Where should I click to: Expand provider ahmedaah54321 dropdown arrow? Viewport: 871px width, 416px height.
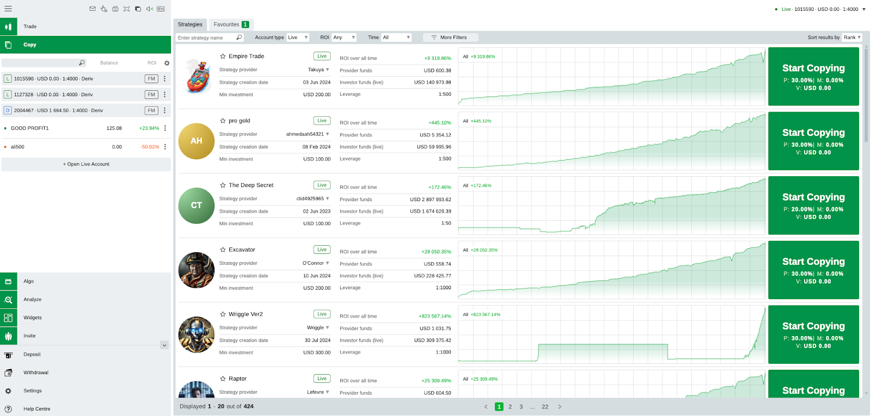click(327, 134)
